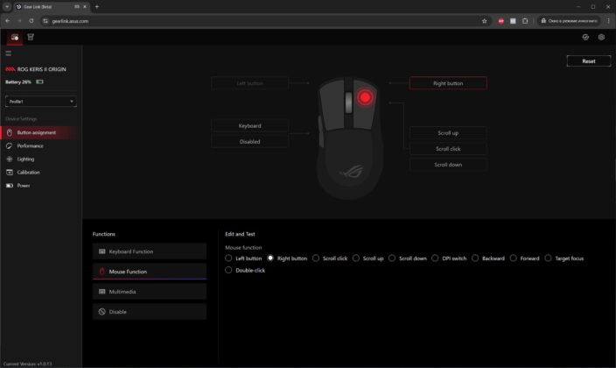Open the device page icon in top bar

(15, 38)
